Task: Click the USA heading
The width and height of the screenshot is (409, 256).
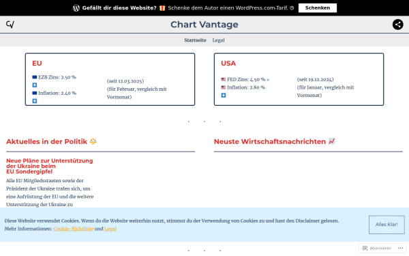Action: tap(228, 63)
